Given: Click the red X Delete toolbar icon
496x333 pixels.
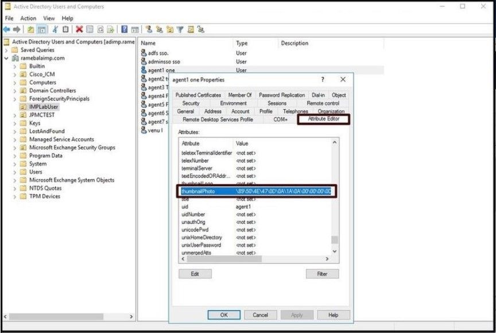Looking at the screenshot, I should pos(79,29).
